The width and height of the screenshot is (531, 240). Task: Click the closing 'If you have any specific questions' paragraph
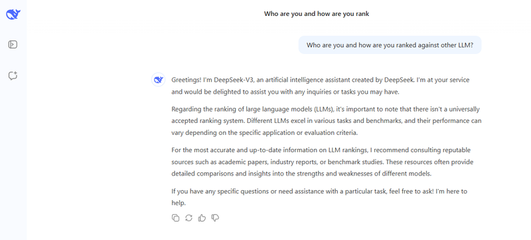click(319, 197)
